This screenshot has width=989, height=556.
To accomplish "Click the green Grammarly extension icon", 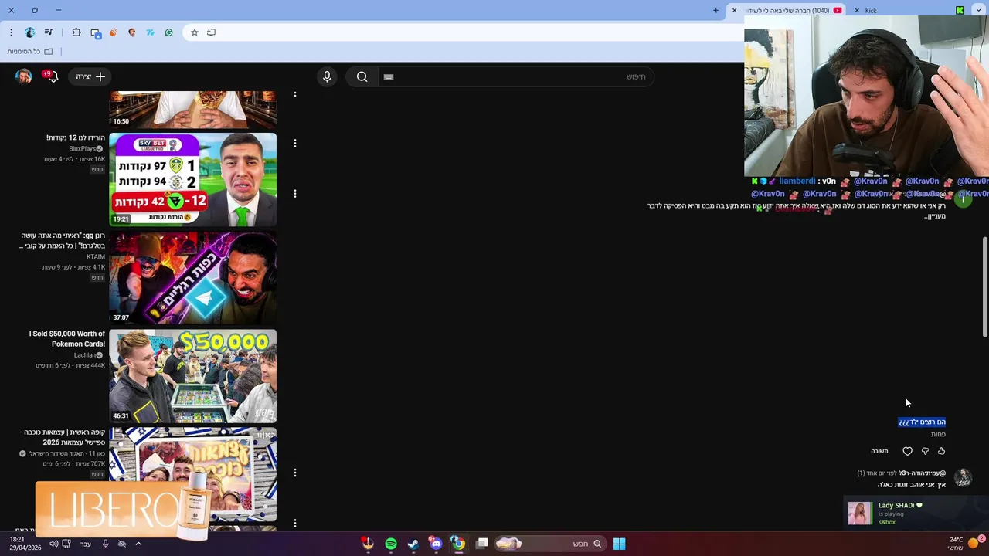I will (168, 32).
